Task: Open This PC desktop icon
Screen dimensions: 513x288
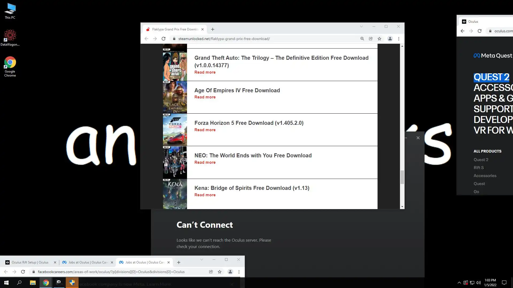Action: click(10, 11)
